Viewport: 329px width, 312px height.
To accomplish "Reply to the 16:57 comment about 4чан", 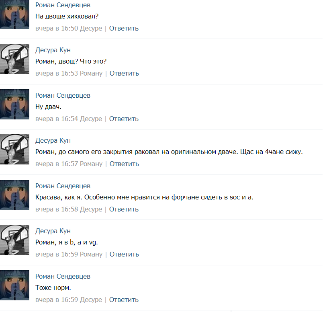I will pos(124,164).
